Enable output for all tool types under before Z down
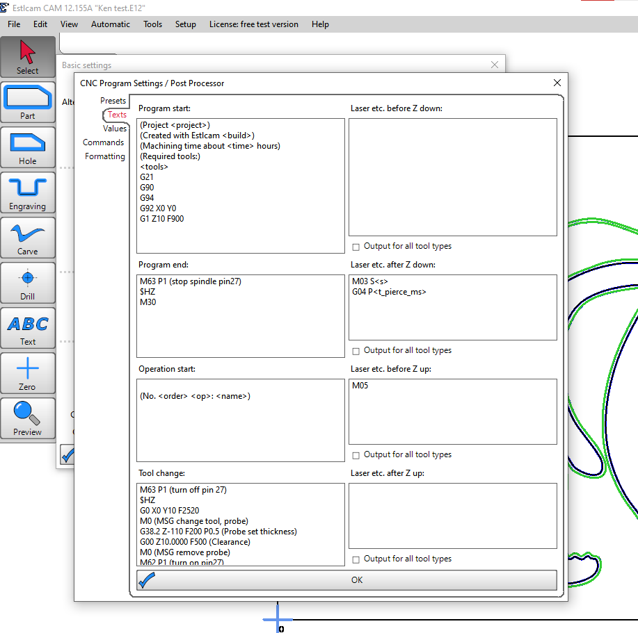Viewport: 638px width, 633px height. pyautogui.click(x=356, y=247)
